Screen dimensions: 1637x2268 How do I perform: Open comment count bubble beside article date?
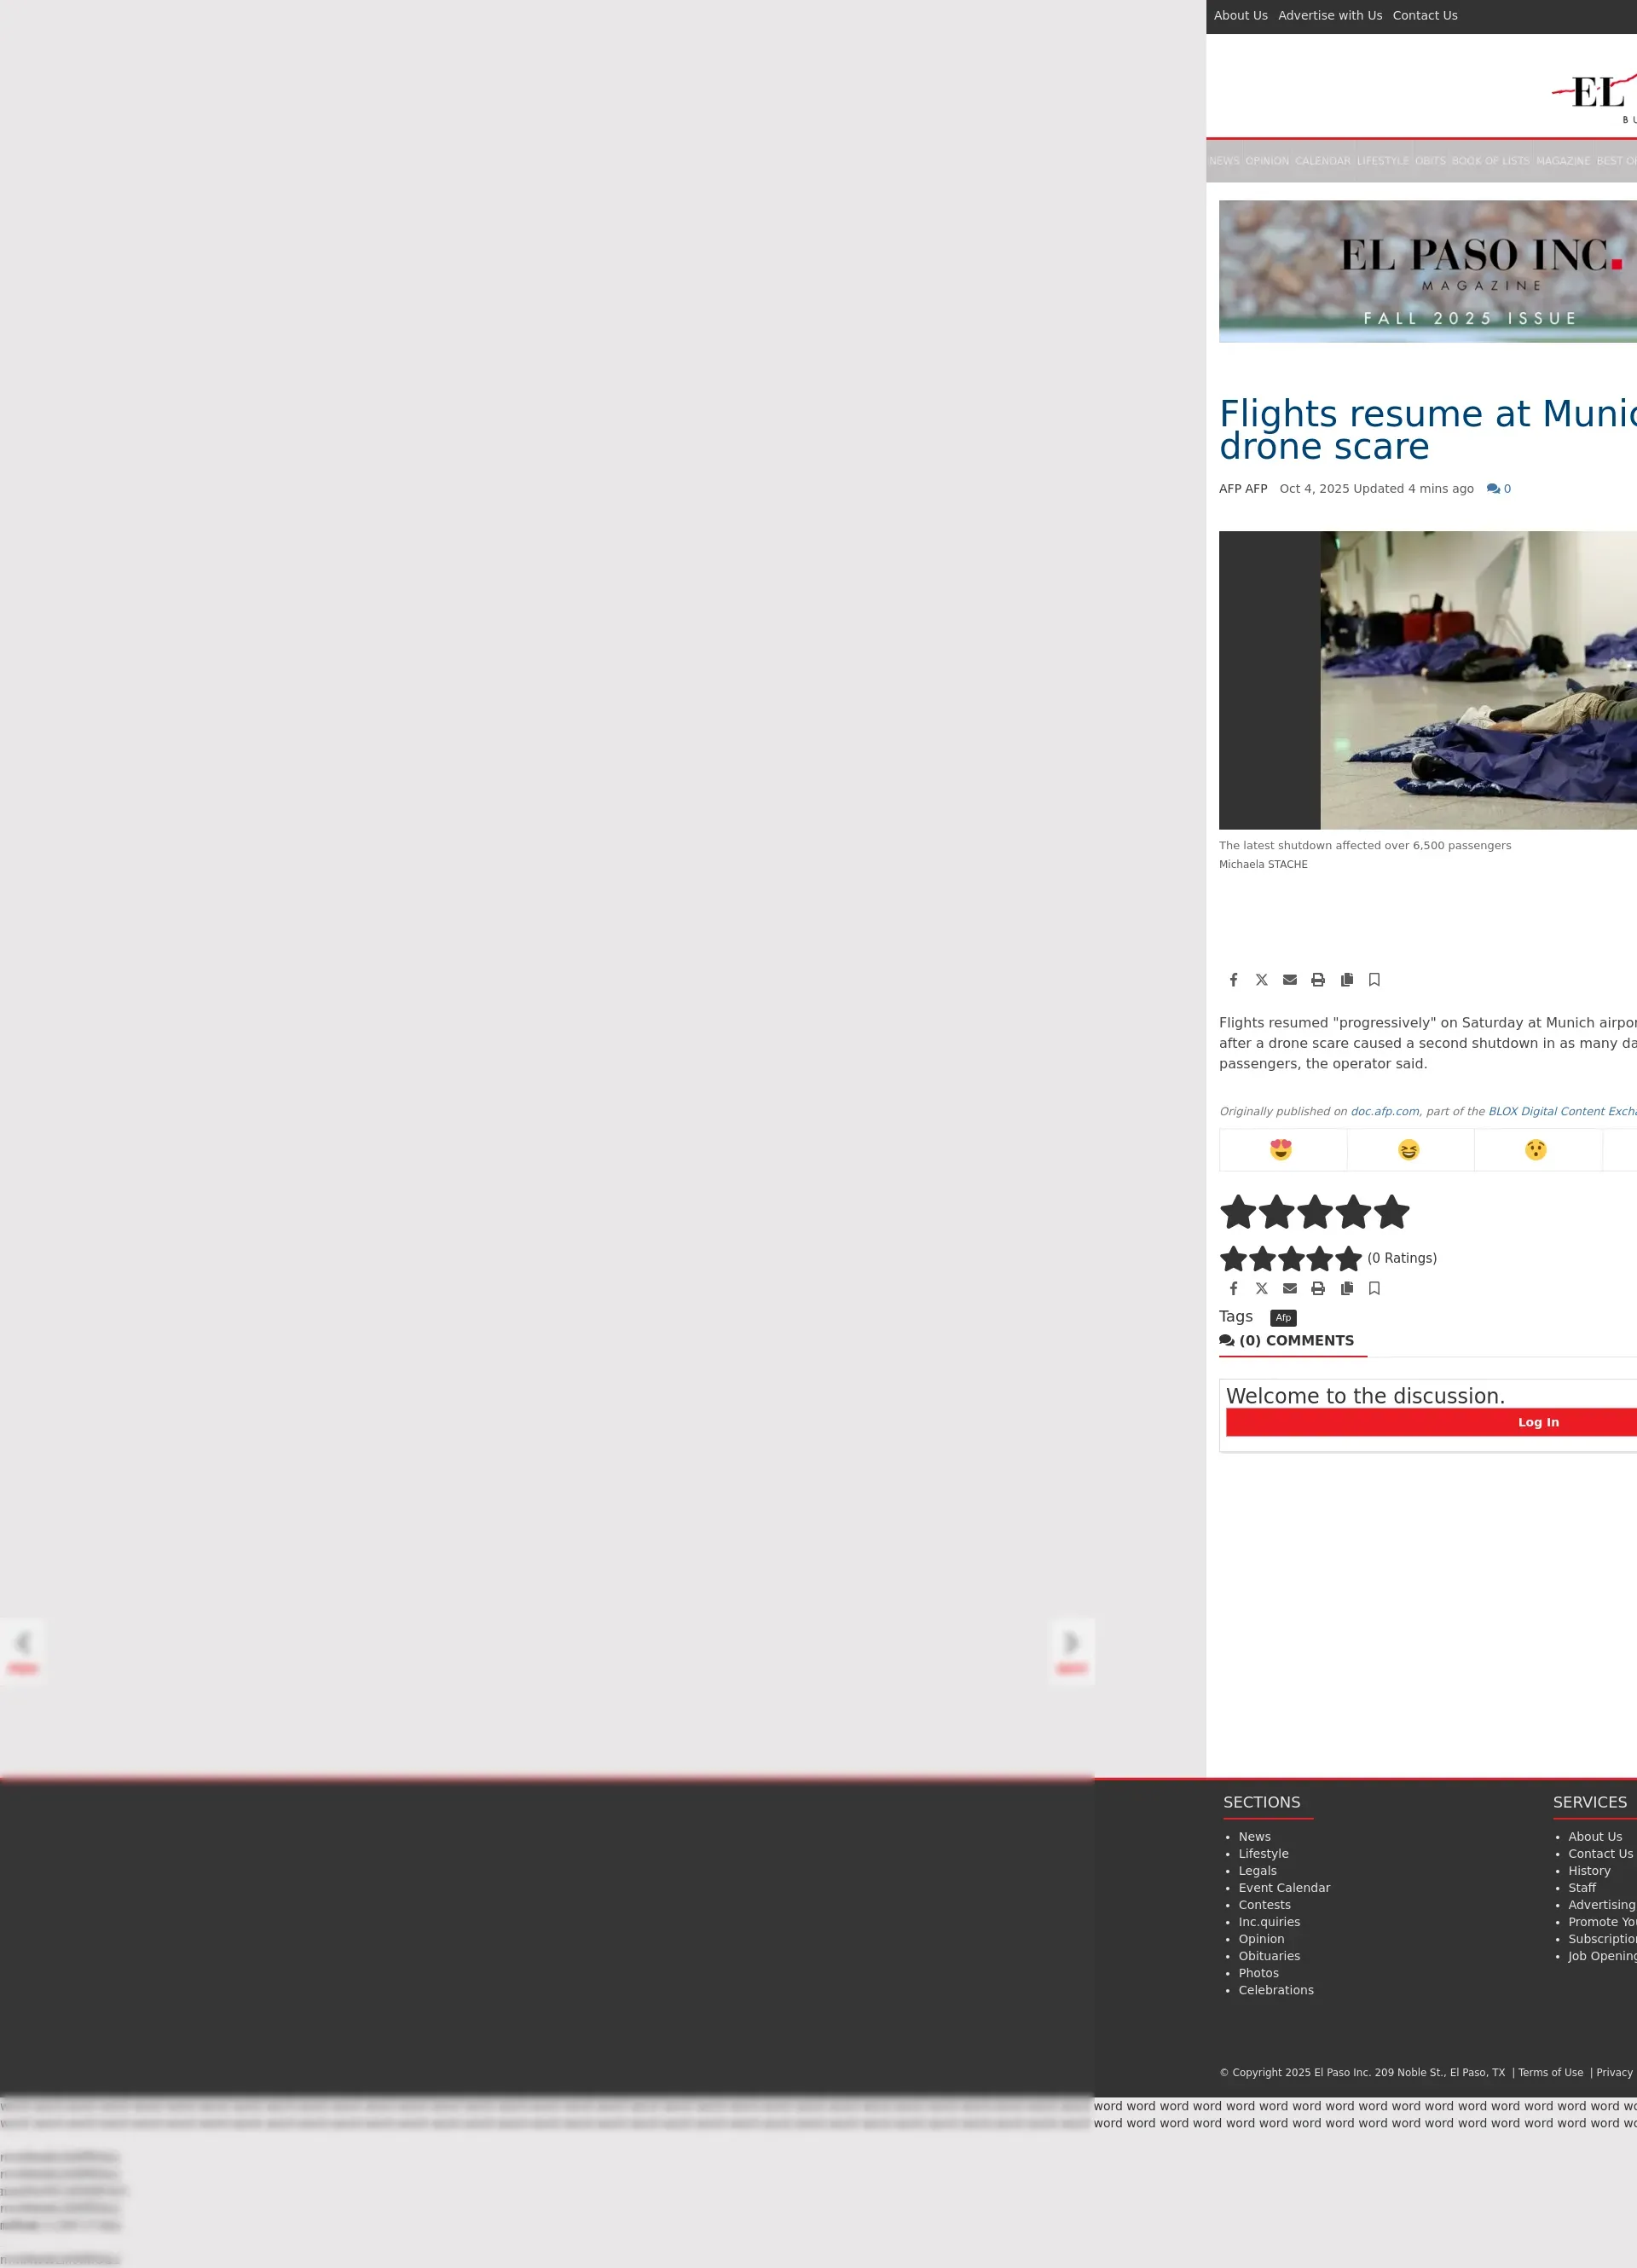pyautogui.click(x=1498, y=489)
